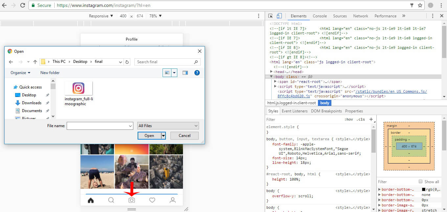447x212 pixels.
Task: Tap the Instagram search magnifier icon
Action: [x=111, y=200]
